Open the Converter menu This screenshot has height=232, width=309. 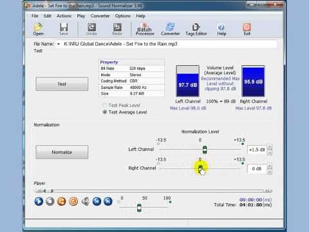pyautogui.click(x=100, y=16)
